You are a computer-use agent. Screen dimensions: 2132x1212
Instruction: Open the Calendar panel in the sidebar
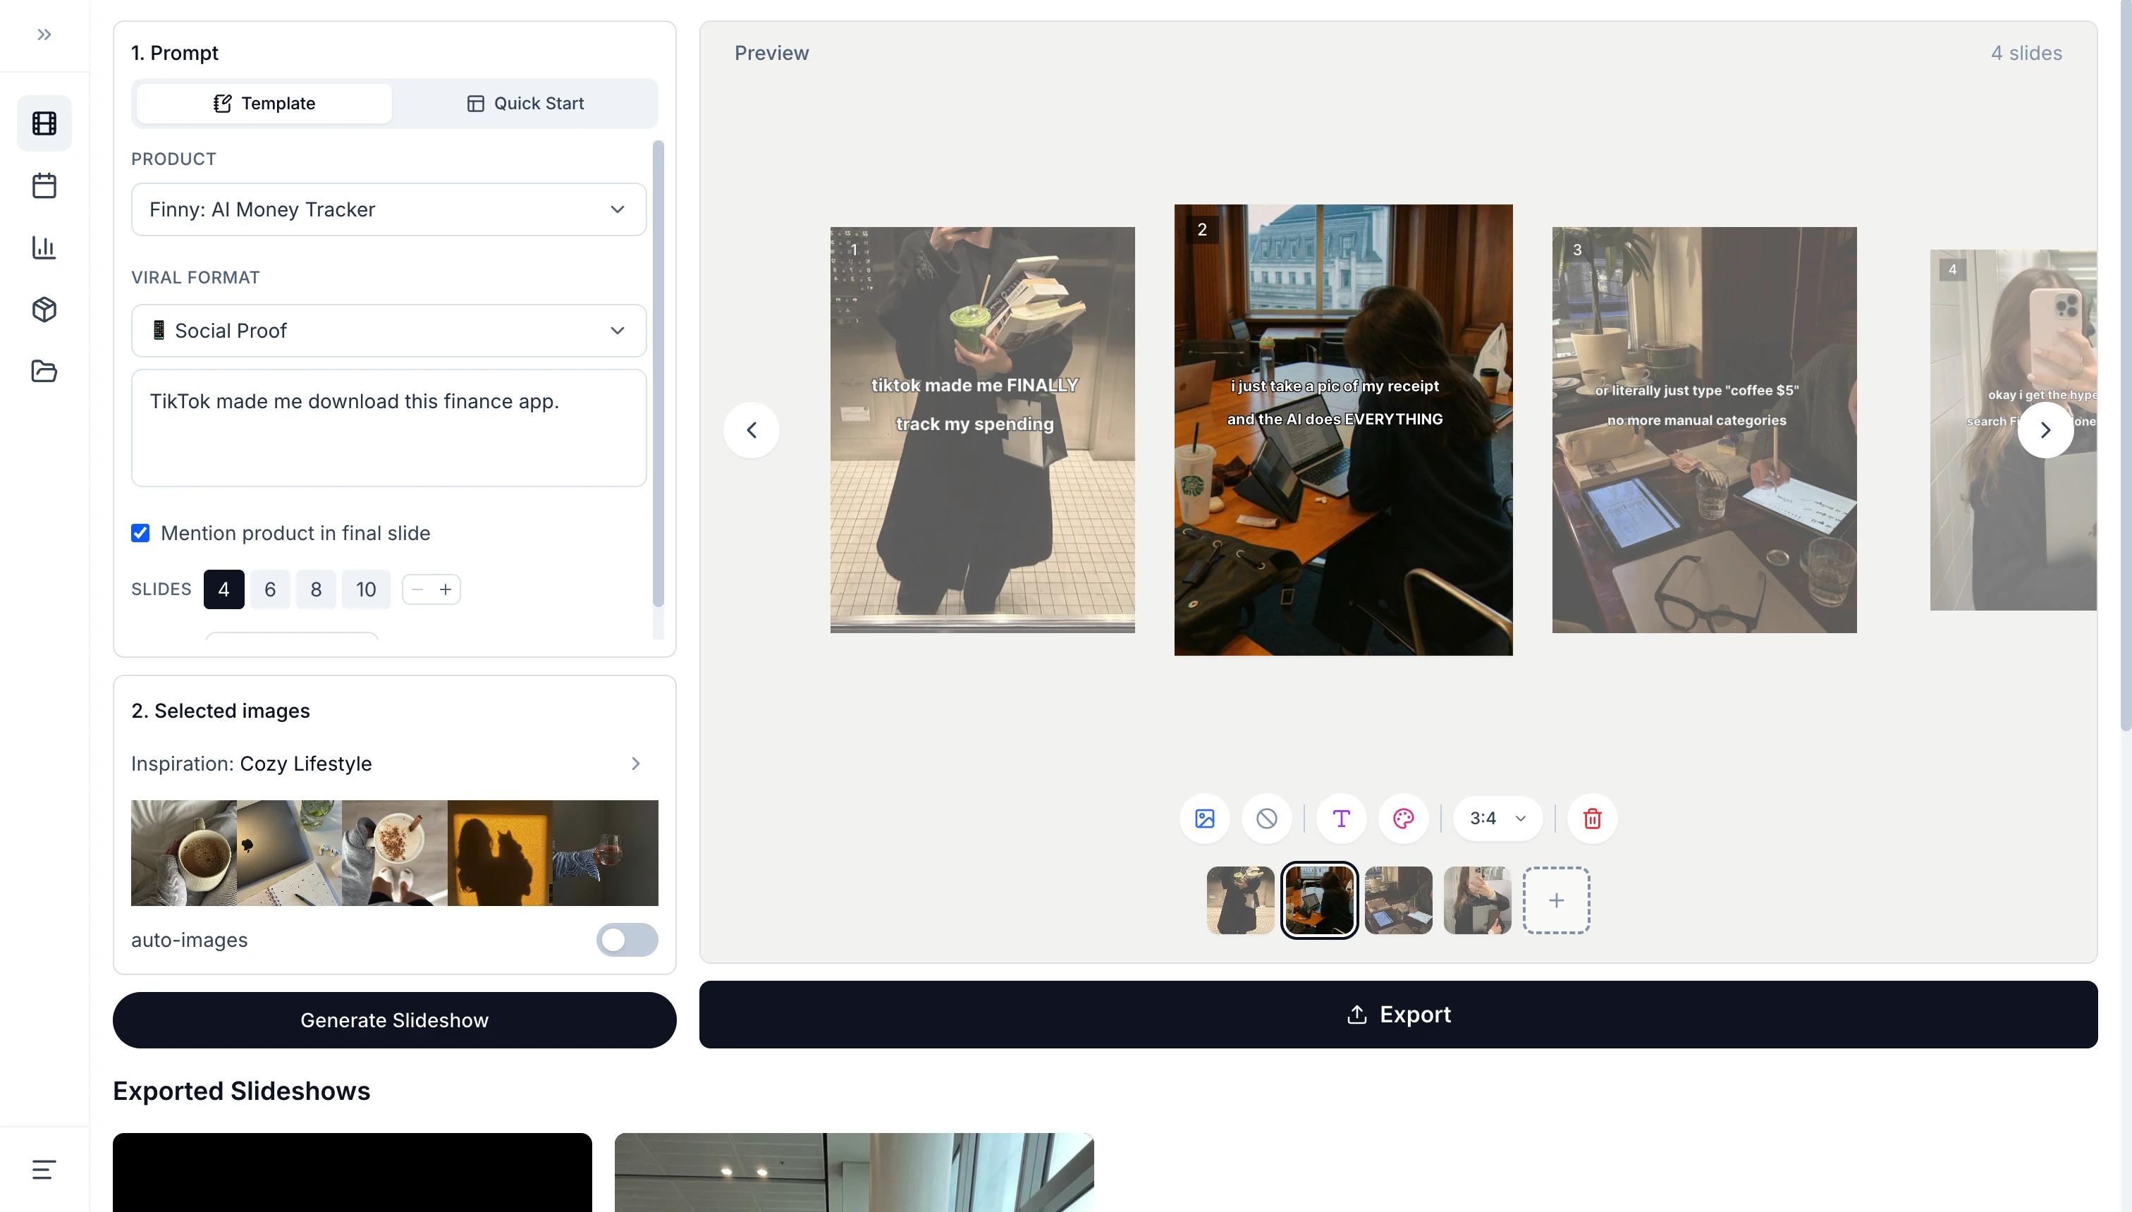pyautogui.click(x=43, y=185)
